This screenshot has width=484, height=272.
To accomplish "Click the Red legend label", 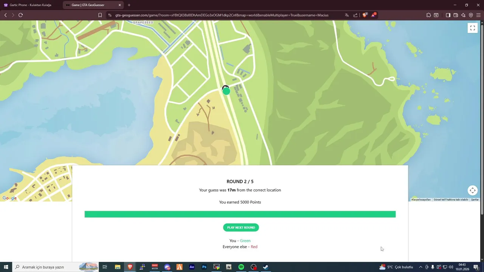I will 254,247.
